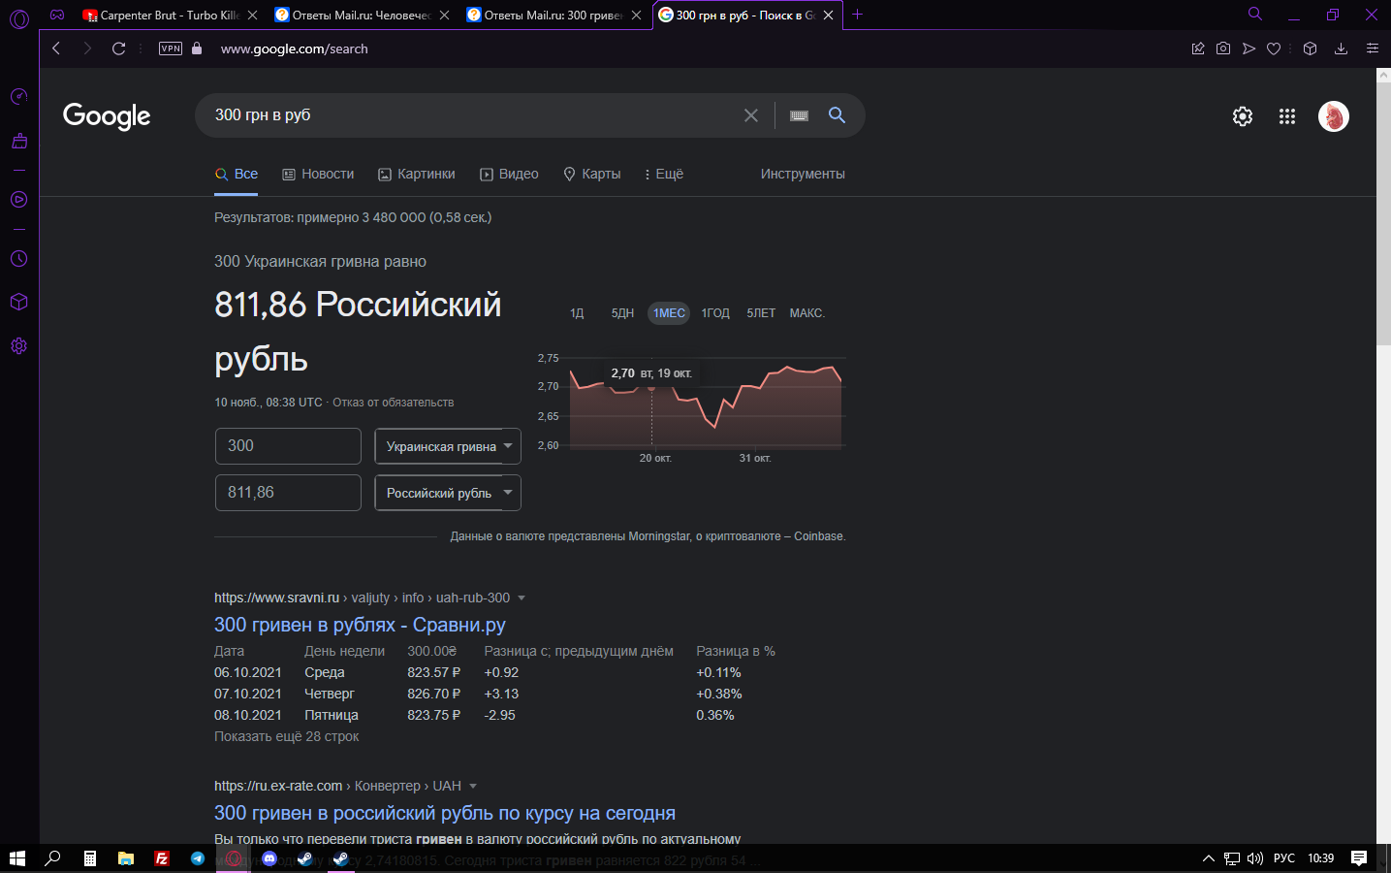Select the Новости search filter
This screenshot has height=873, width=1391.
click(318, 174)
